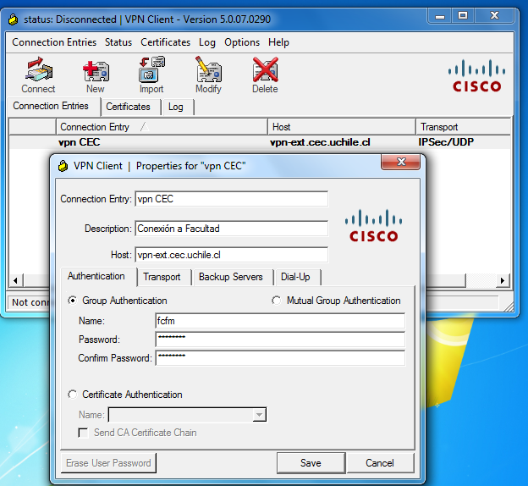
Task: Click the Cancel button
Action: (x=380, y=463)
